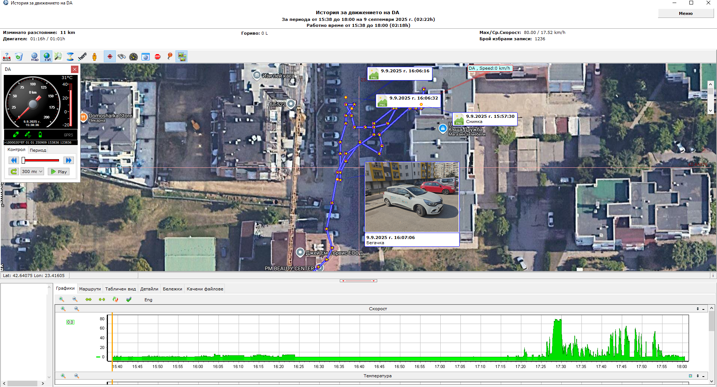This screenshot has height=387, width=717.
Task: Click the white car photo thumbnail
Action: coord(412,197)
